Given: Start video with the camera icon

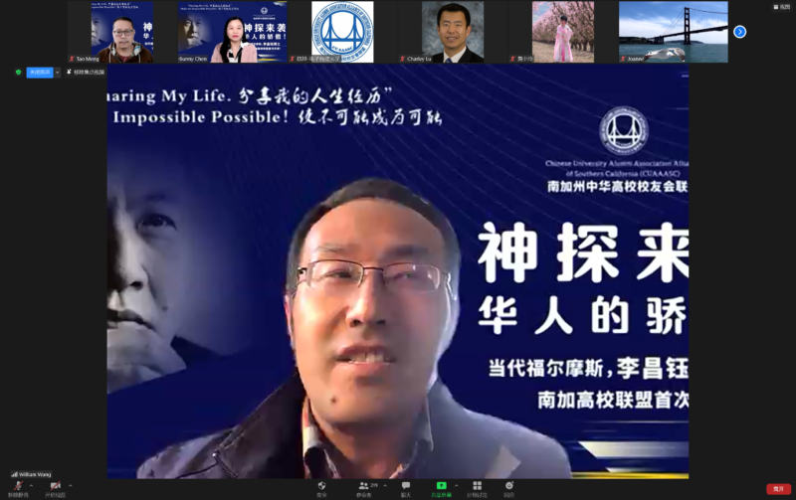Looking at the screenshot, I should (x=55, y=487).
